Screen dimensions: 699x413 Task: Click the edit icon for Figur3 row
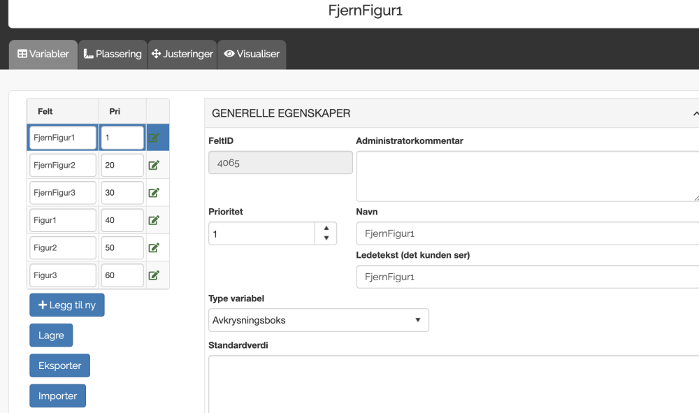coord(154,275)
